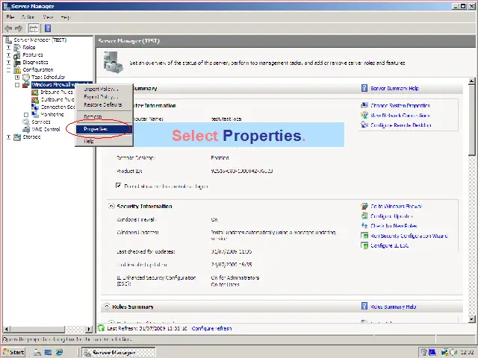Select the Diagnostics icon in the tree
478x358 pixels.
coord(17,62)
